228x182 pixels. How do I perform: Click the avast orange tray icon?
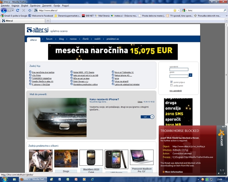203,180
